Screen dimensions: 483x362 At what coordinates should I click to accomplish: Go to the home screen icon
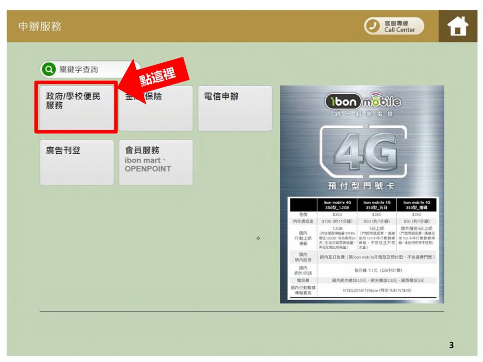457,26
